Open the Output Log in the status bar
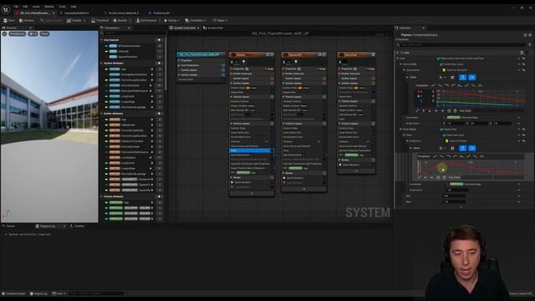Viewport: 535px width, 301px height. (x=38, y=293)
